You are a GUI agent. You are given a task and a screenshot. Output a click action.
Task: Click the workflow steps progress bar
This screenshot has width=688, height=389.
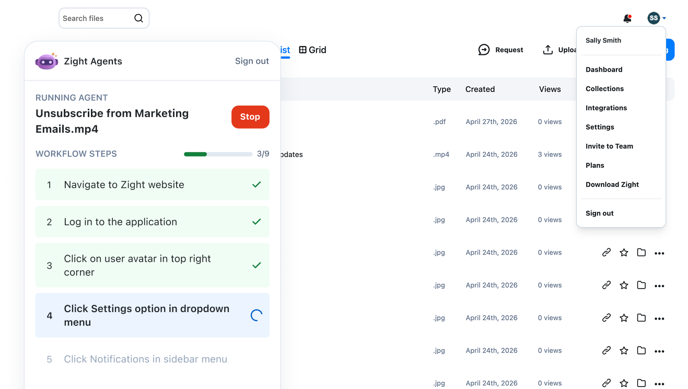(x=218, y=154)
